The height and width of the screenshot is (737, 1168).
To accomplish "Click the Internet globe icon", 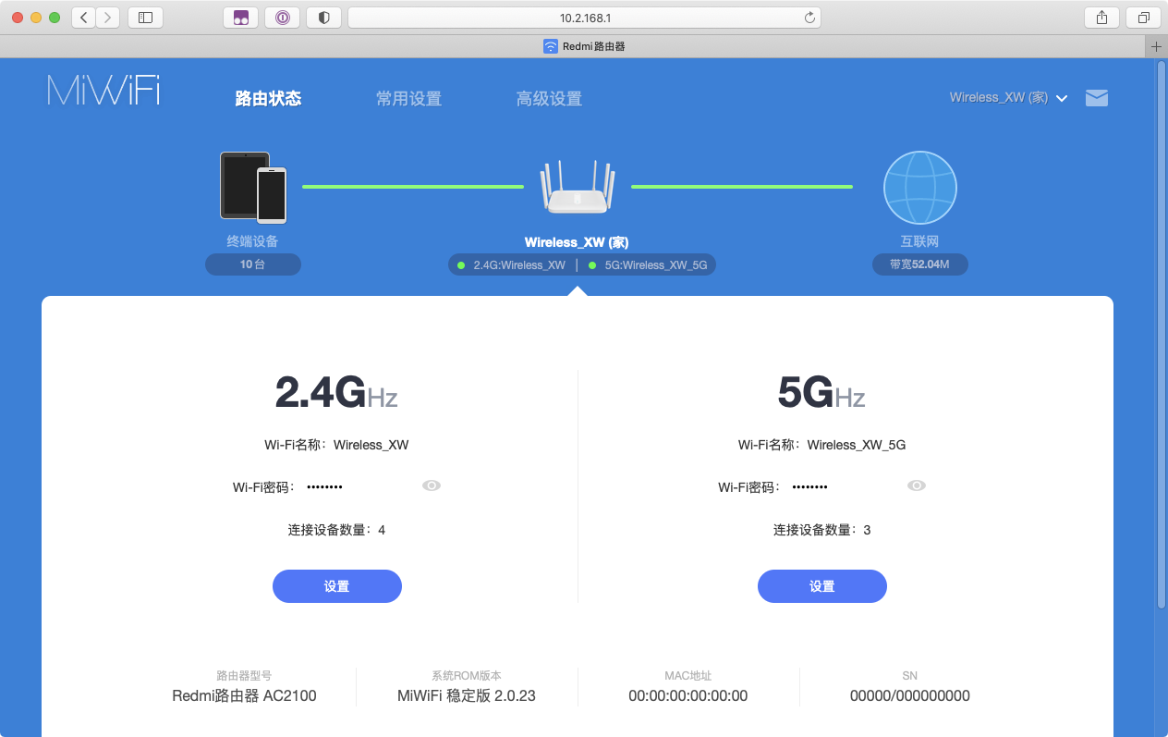I will coord(919,188).
